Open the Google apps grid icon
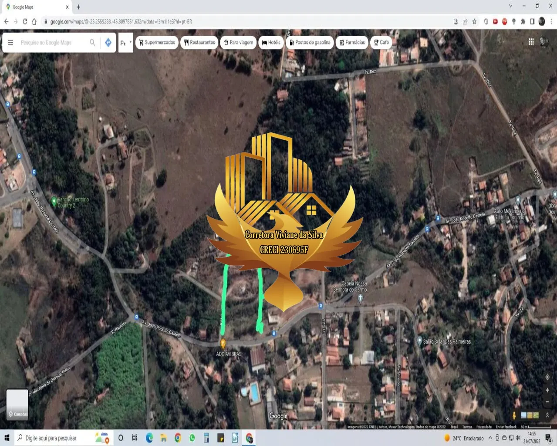 [x=531, y=42]
